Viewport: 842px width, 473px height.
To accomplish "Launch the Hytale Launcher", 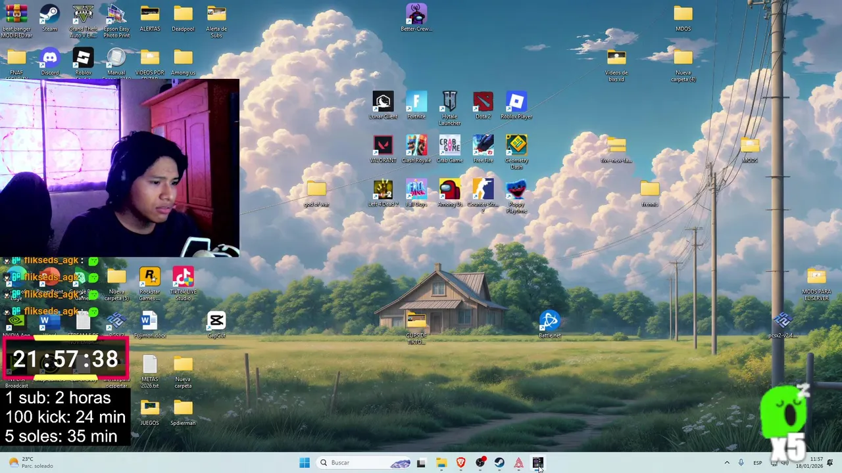I will click(x=450, y=108).
